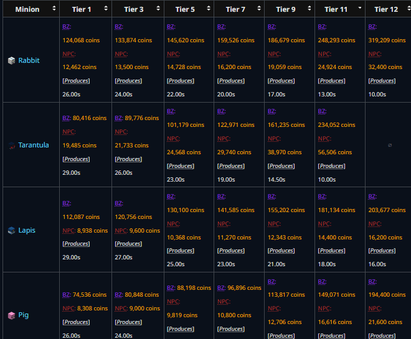This screenshot has height=339, width=411.
Task: Select the 56,506 coins NPC value
Action: tap(335, 152)
